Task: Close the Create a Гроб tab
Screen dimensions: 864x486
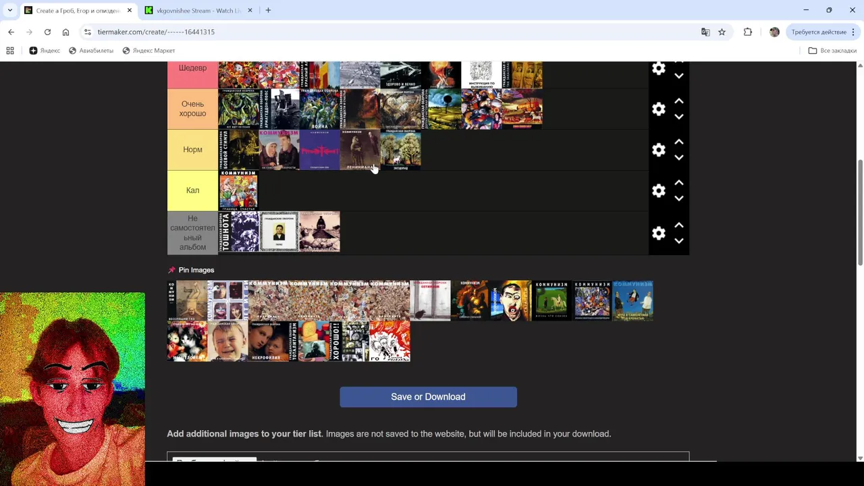Action: [x=129, y=10]
